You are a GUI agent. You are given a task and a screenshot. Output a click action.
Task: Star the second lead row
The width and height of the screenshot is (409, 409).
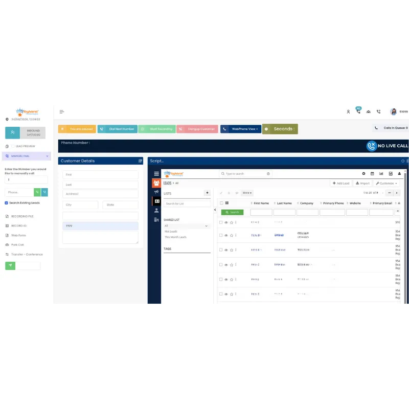coord(232,235)
